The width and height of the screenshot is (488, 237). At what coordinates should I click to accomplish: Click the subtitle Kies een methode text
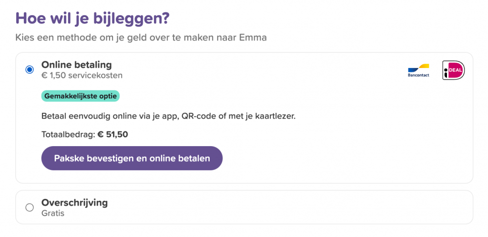pyautogui.click(x=141, y=38)
